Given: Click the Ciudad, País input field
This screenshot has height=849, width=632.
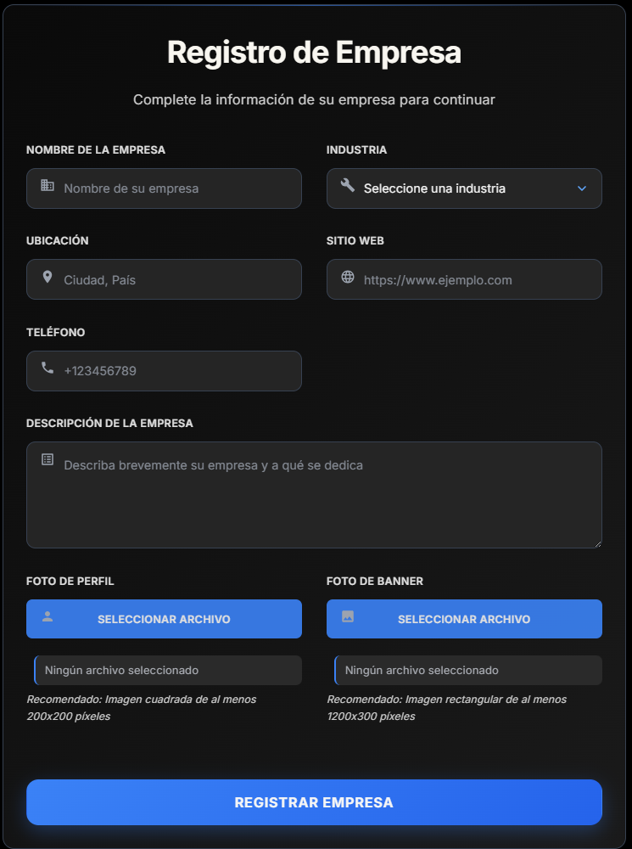Looking at the screenshot, I should (x=164, y=279).
